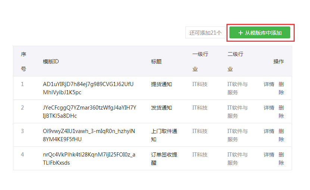
Task: Click the 从模版库中添加 green button
Action: click(x=260, y=32)
